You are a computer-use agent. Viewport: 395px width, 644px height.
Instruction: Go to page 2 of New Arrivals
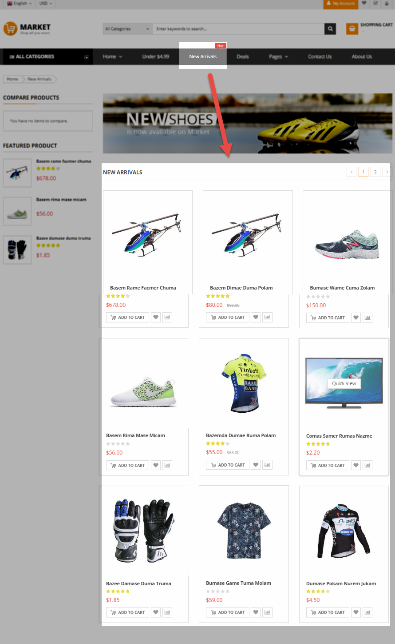[x=375, y=172]
